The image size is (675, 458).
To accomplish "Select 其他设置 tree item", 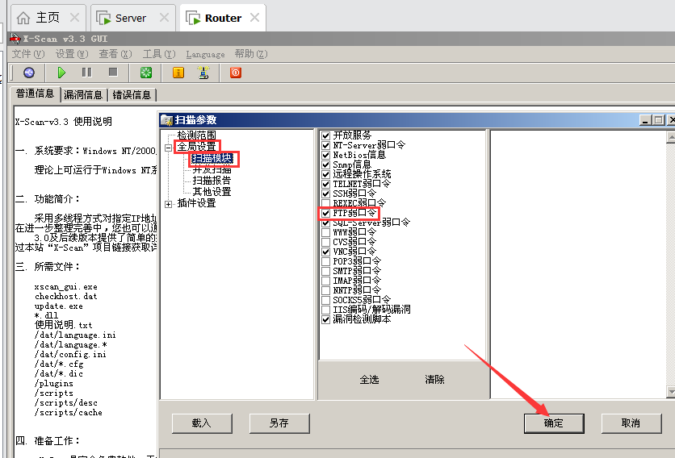I will (x=212, y=192).
